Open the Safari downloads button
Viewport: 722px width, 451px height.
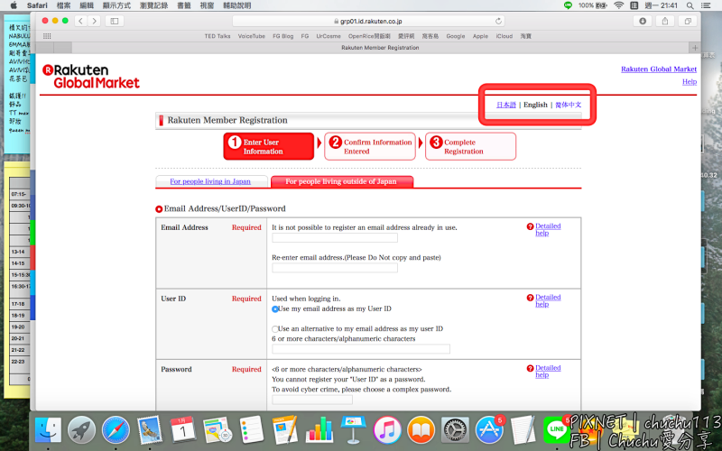tap(643, 21)
